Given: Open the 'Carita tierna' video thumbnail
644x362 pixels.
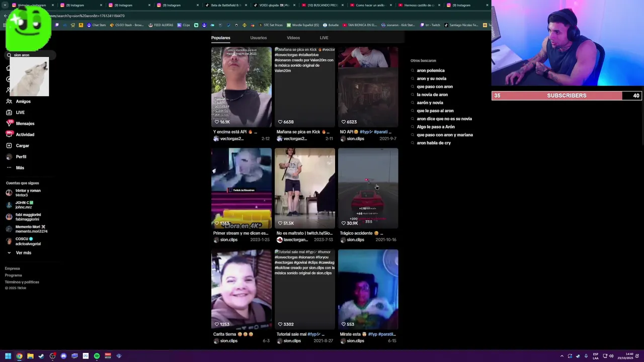Looking at the screenshot, I should coord(242,289).
